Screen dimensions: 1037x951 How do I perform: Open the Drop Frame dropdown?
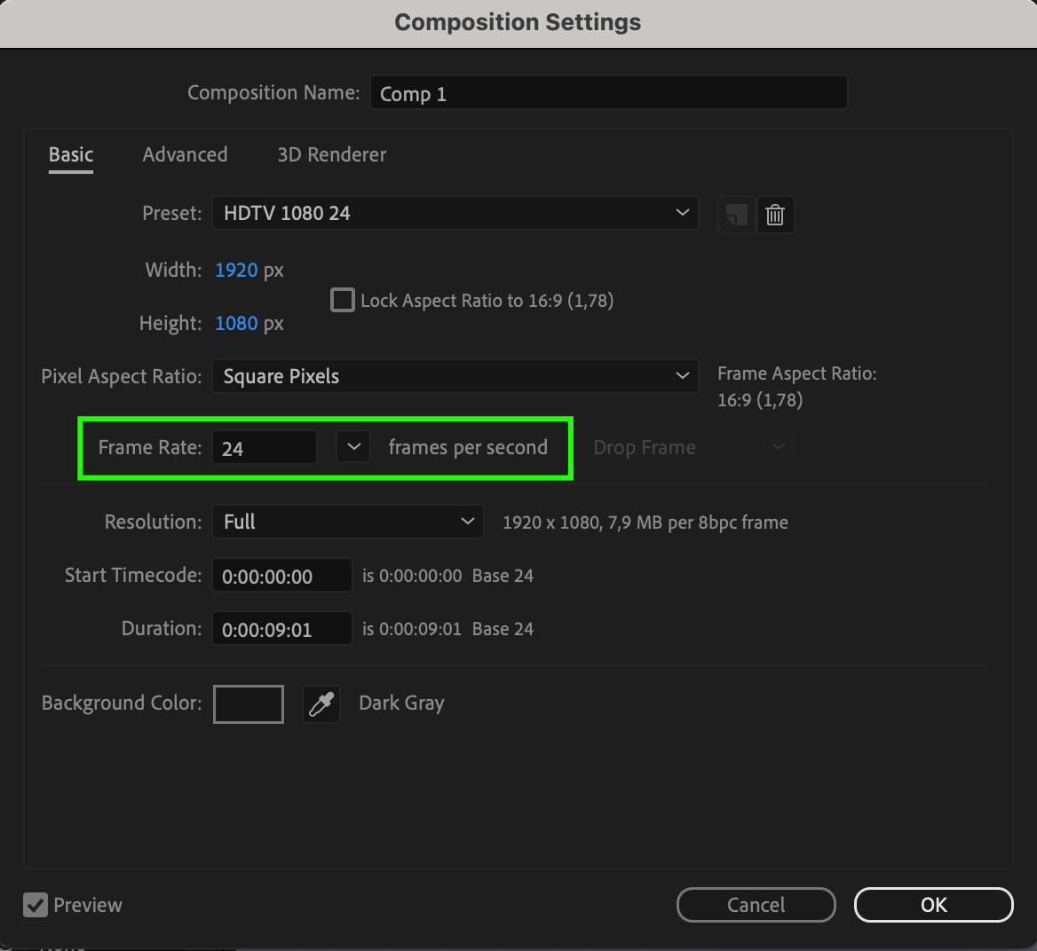click(690, 447)
